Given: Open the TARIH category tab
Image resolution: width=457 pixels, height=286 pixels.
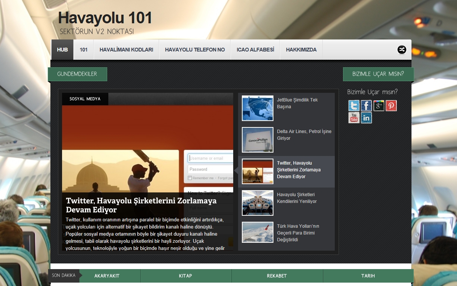Looking at the screenshot, I should 368,276.
